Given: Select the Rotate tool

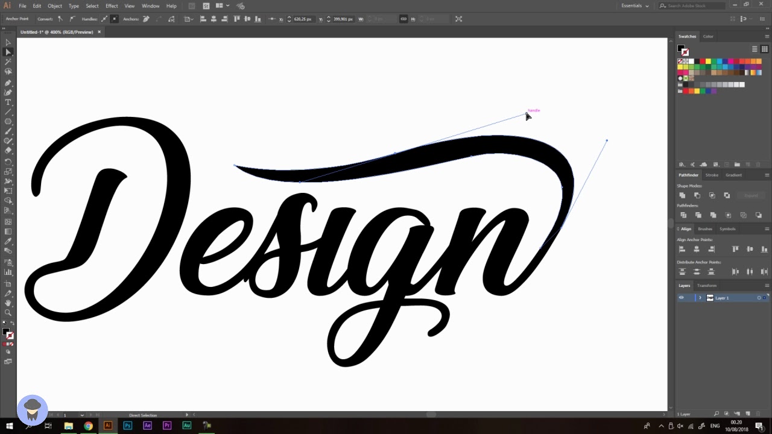Looking at the screenshot, I should [x=8, y=162].
